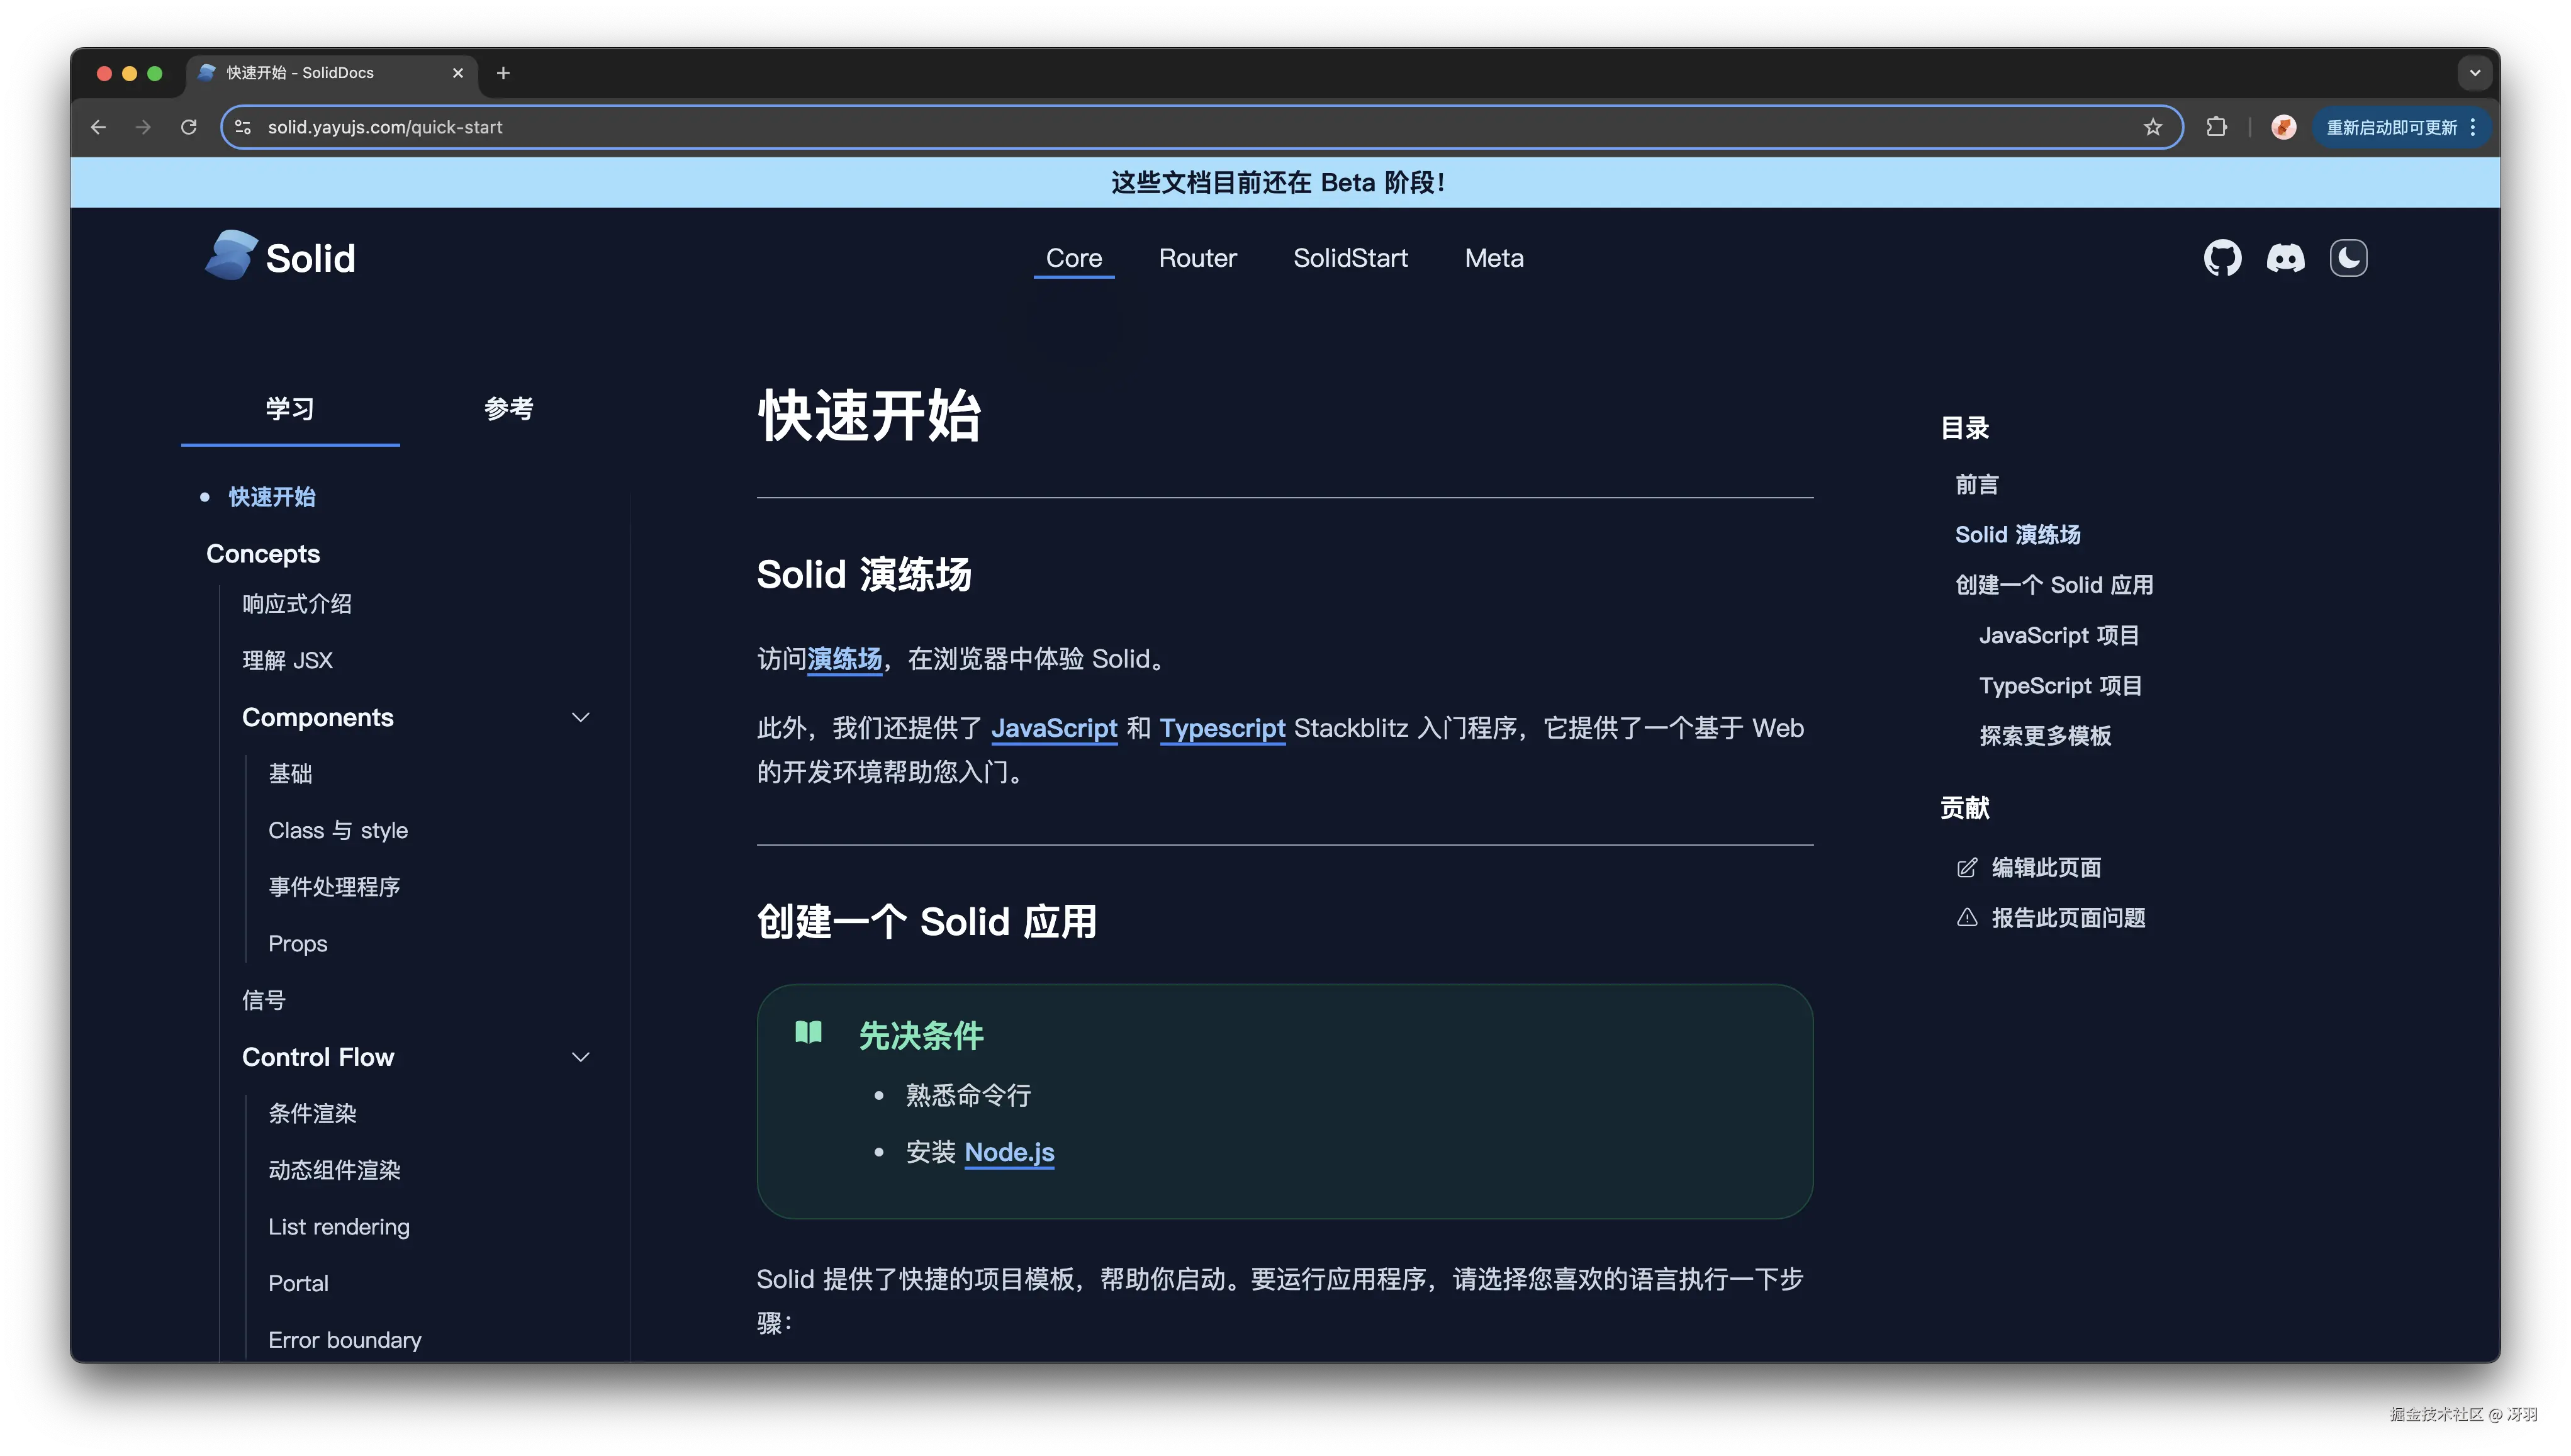Click the warning icon beside 报告此页面问题
The width and height of the screenshot is (2571, 1456).
pos(1967,917)
